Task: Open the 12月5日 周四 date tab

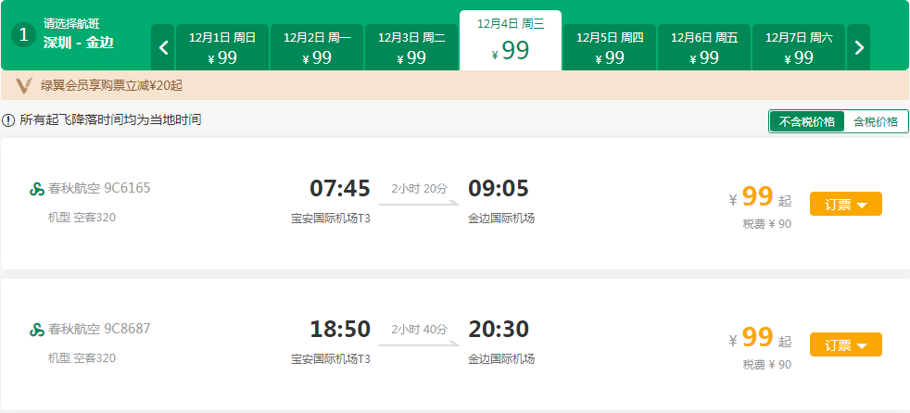Action: (610, 47)
